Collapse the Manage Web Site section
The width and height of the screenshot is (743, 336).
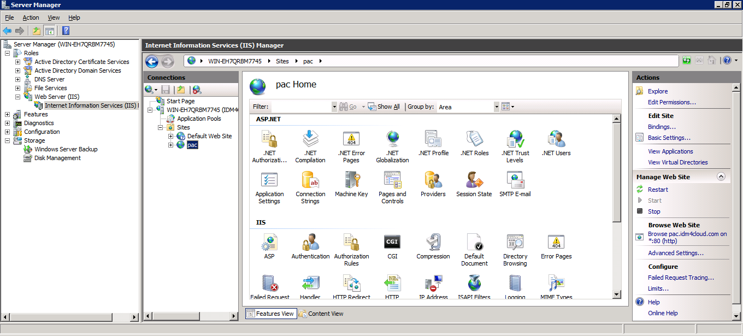[x=721, y=176]
